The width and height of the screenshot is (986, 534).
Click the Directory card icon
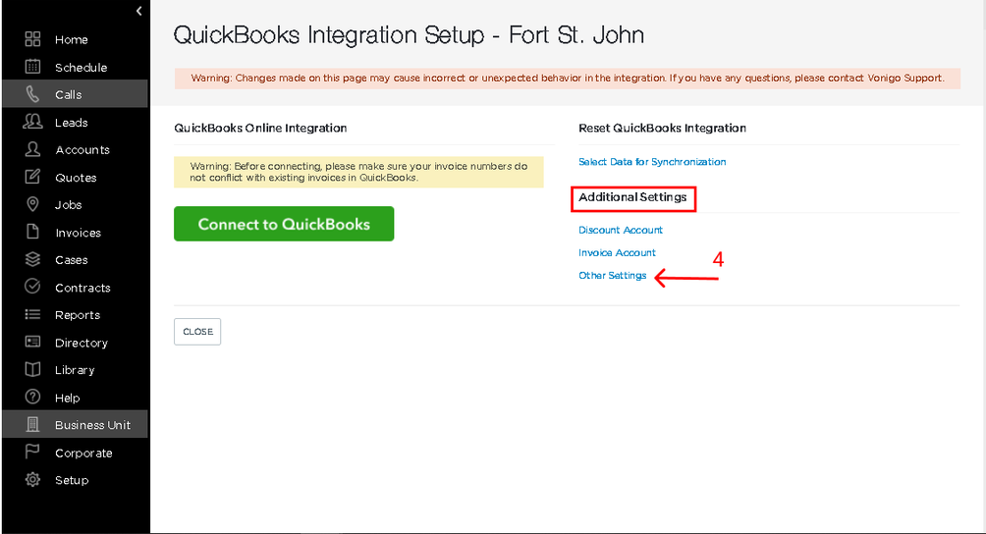[x=32, y=342]
